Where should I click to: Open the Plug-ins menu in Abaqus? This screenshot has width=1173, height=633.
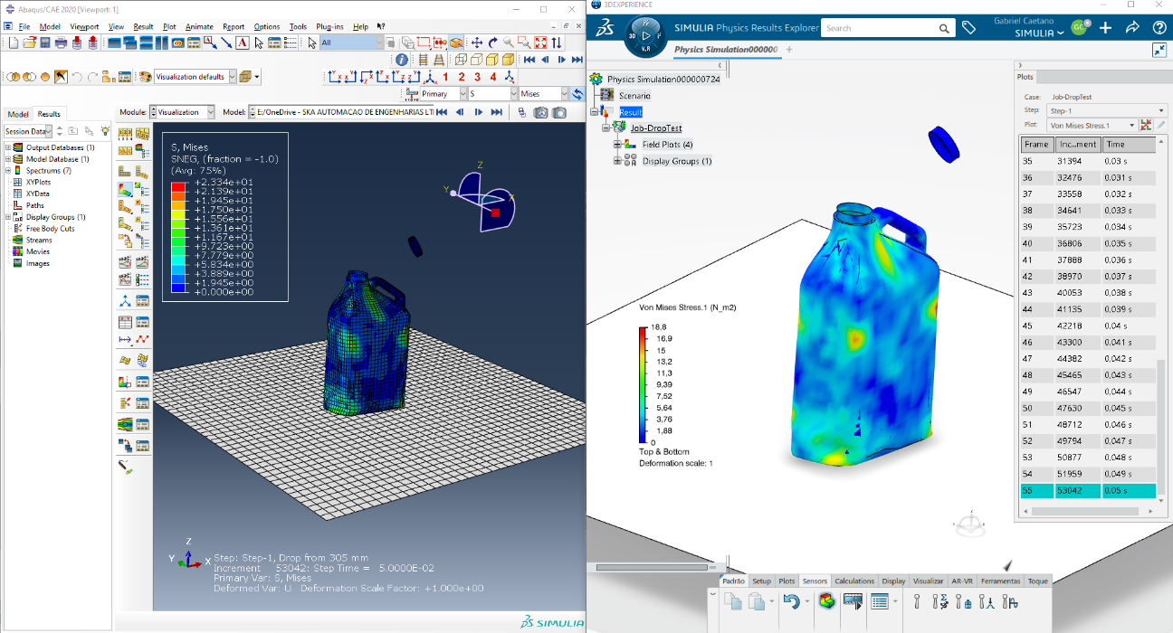(329, 26)
